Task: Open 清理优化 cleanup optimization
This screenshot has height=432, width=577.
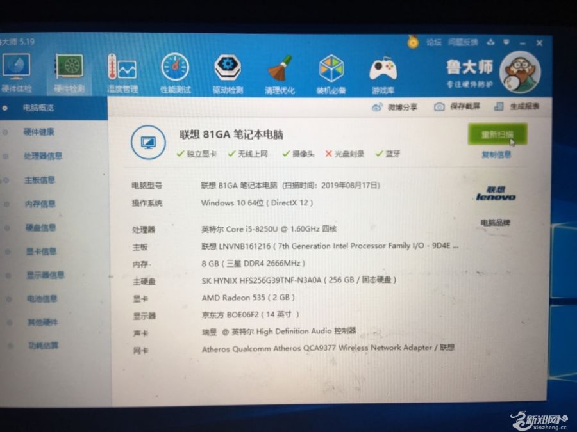Action: tap(280, 74)
